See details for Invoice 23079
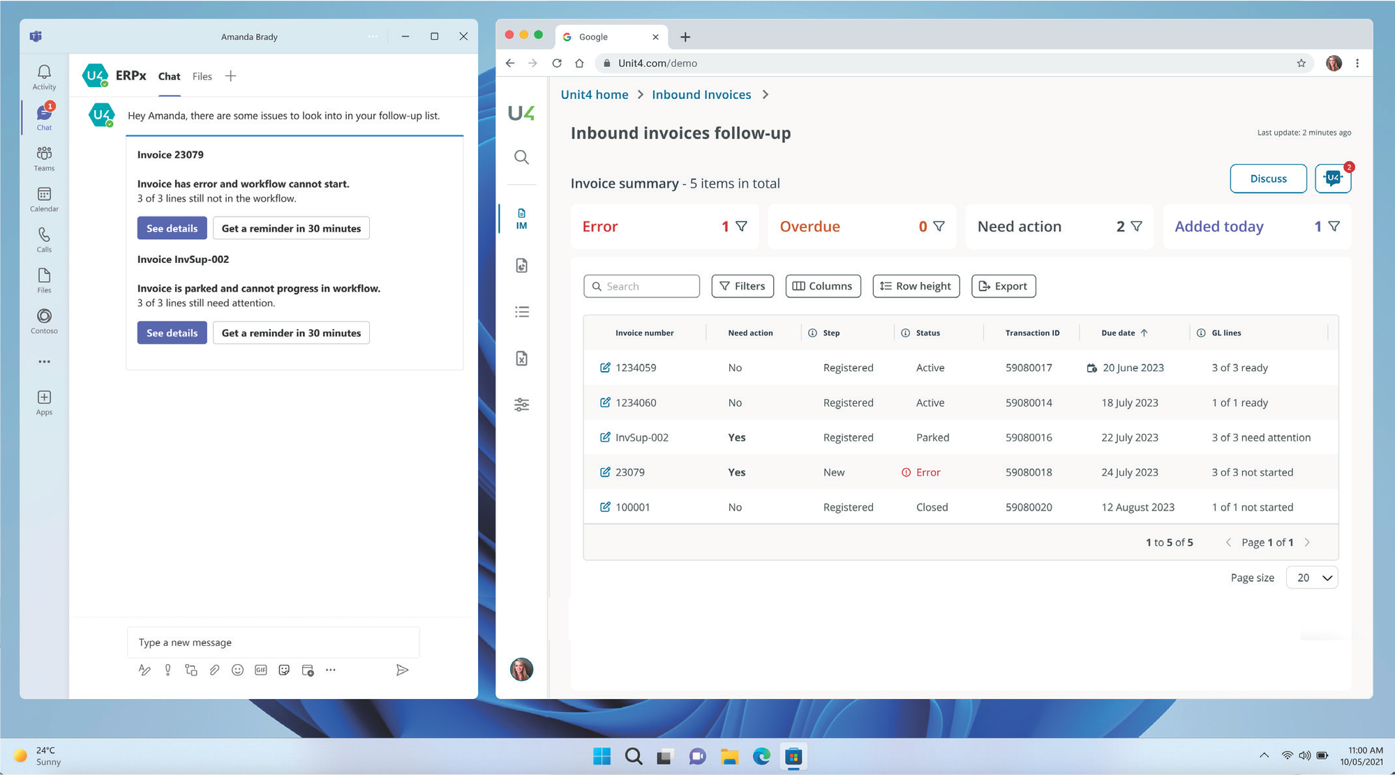This screenshot has width=1395, height=775. (172, 228)
